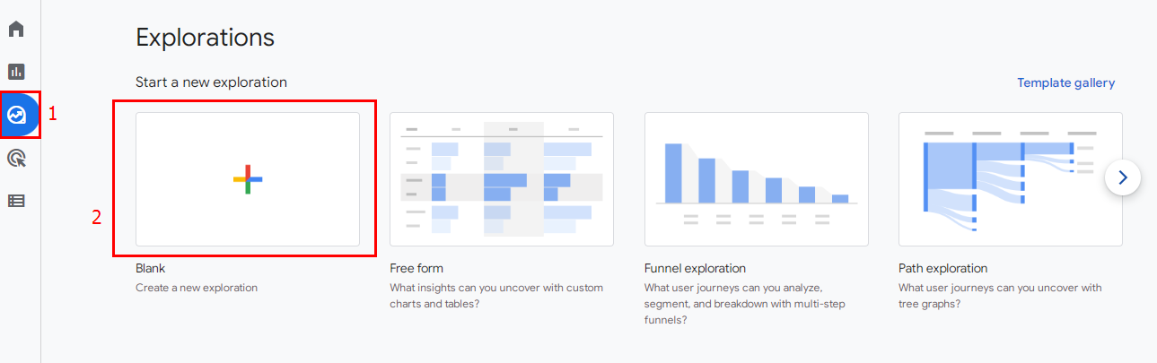The width and height of the screenshot is (1157, 363).
Task: Select the Funnel exploration chart thumbnail
Action: click(757, 179)
